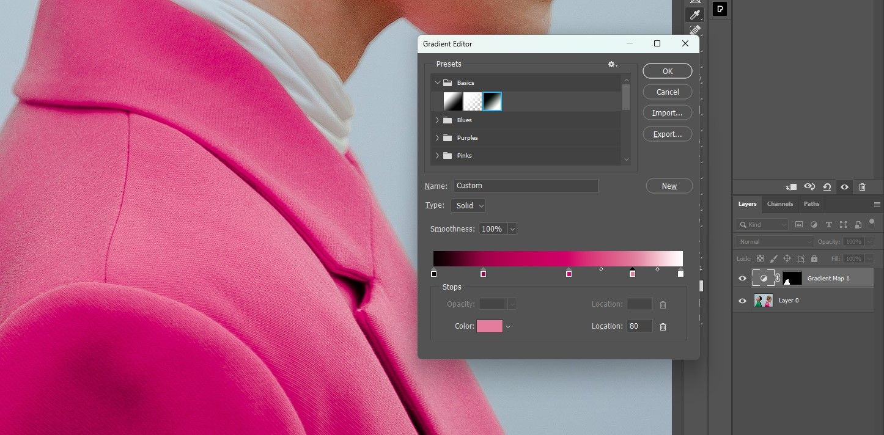This screenshot has height=435, width=884.
Task: Click presets list scrollbar
Action: [625, 97]
